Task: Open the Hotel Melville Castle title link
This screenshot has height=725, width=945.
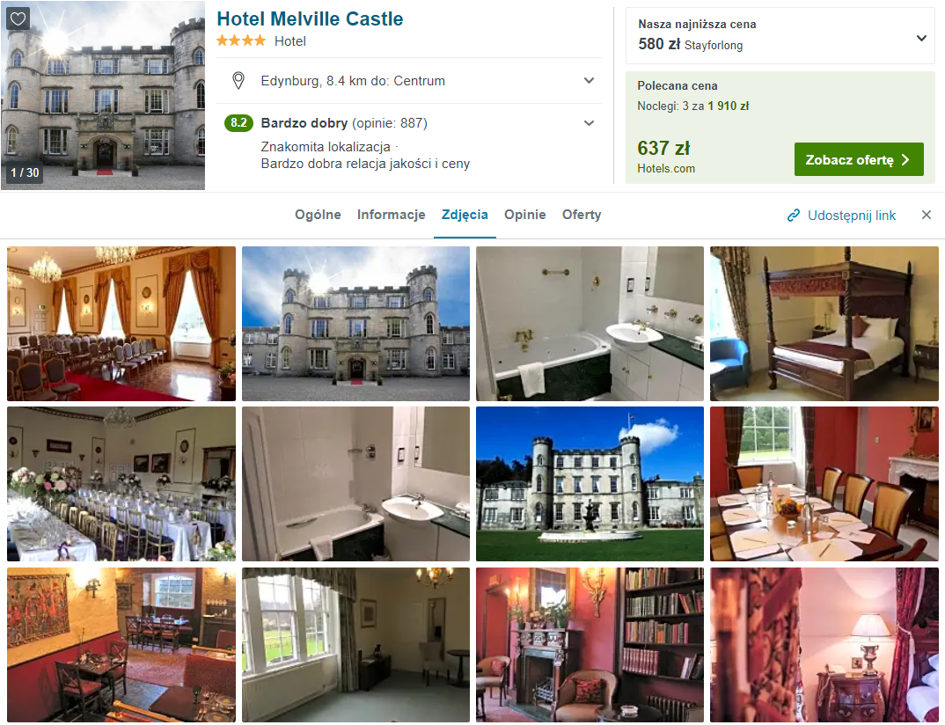Action: pos(310,18)
